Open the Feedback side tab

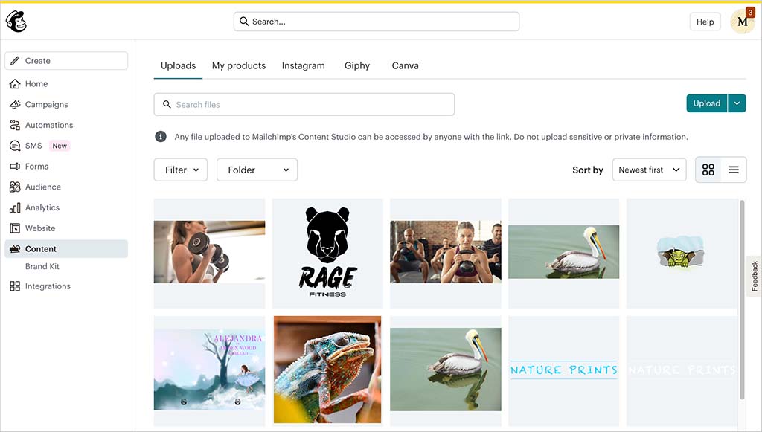(755, 276)
